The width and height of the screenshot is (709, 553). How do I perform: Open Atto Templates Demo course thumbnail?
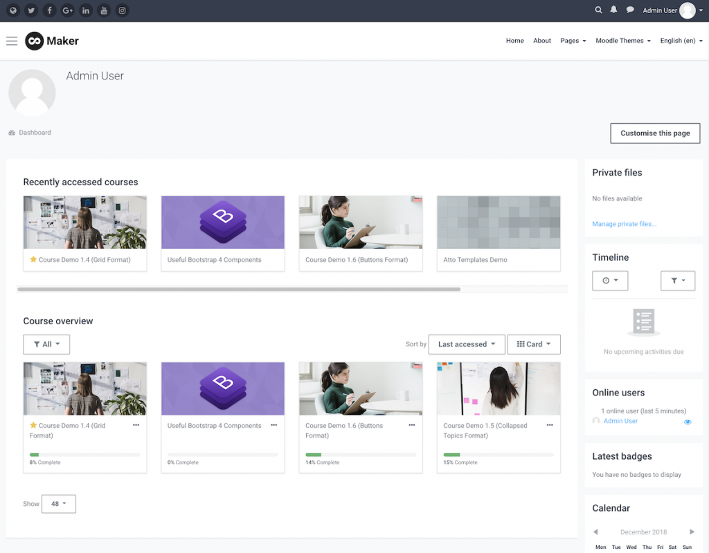[x=499, y=222]
